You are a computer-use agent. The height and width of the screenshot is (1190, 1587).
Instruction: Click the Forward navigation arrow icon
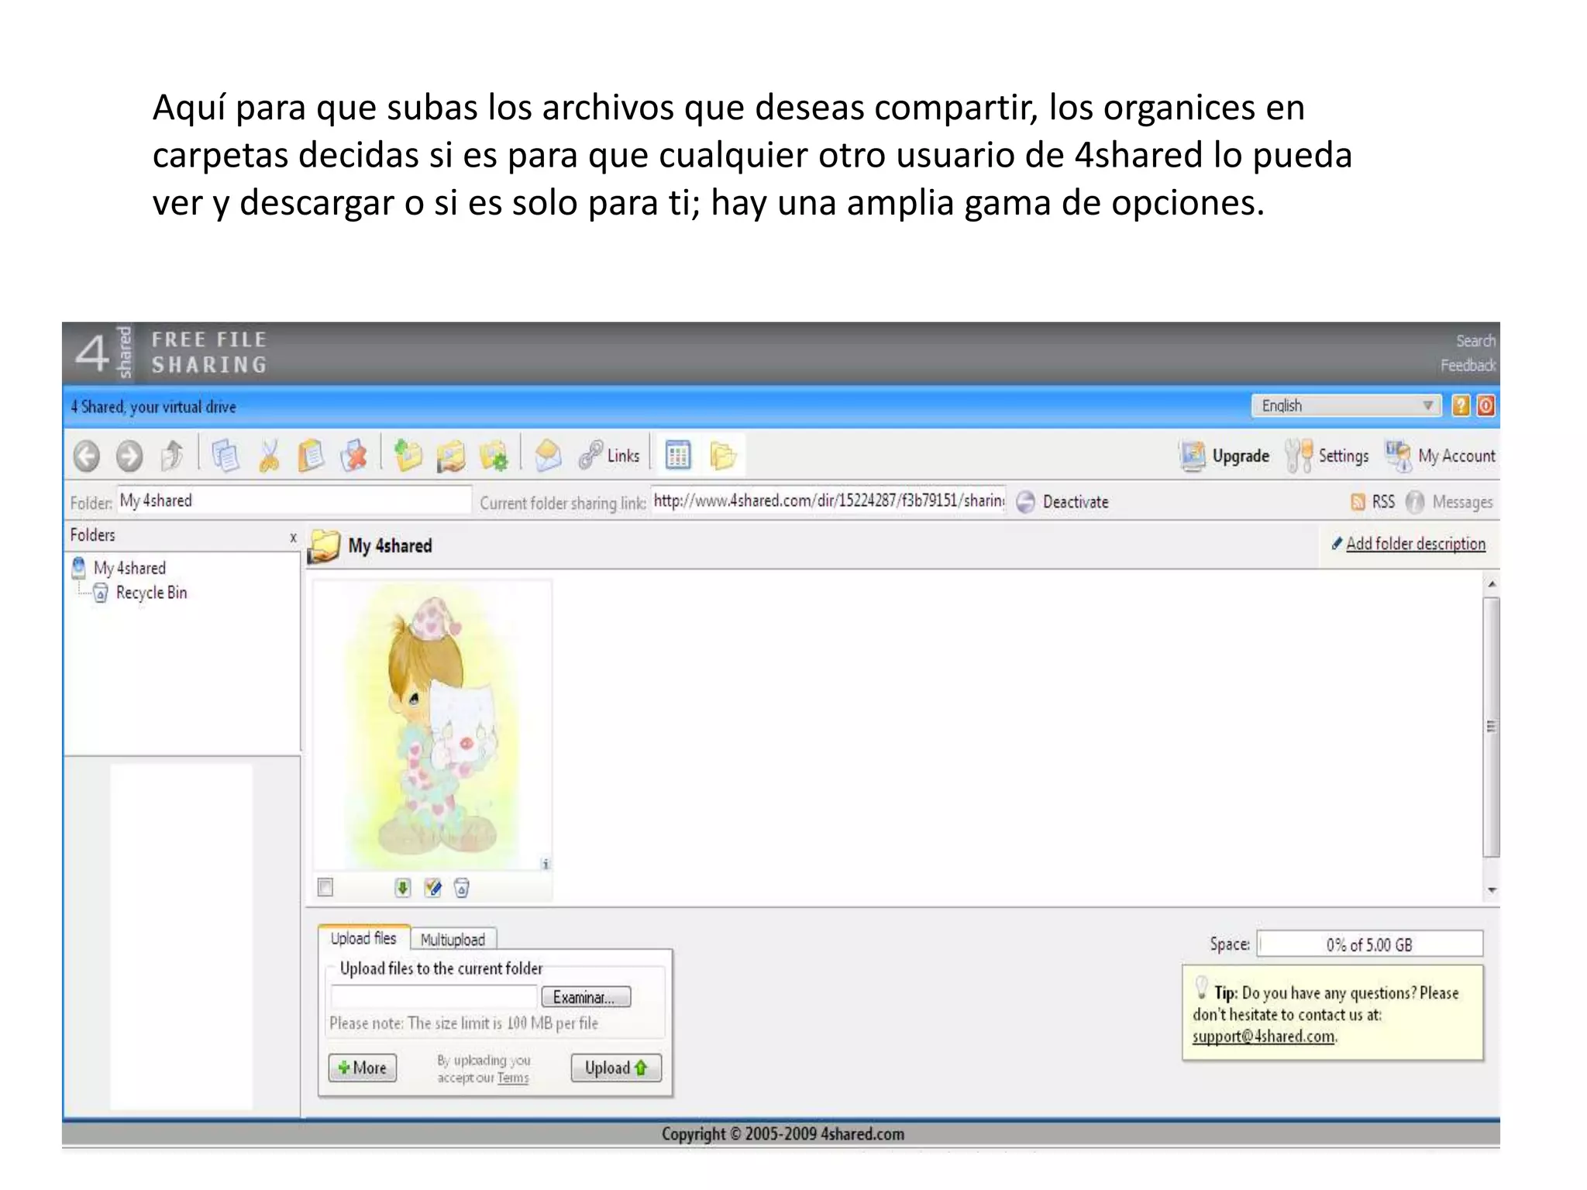click(x=129, y=456)
